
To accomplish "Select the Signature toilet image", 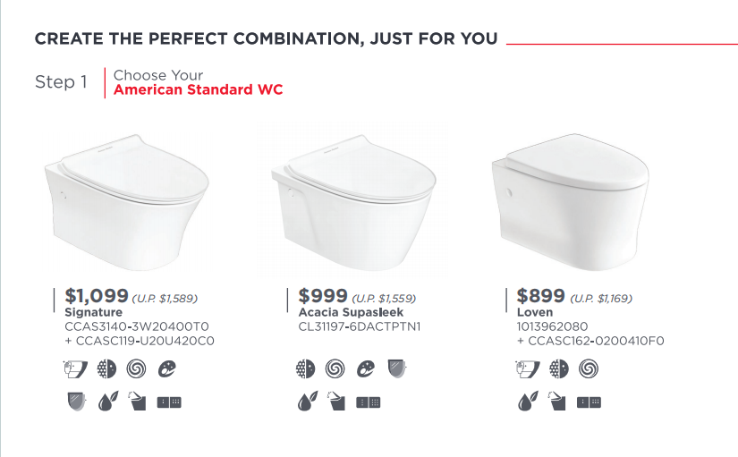I will tap(127, 202).
